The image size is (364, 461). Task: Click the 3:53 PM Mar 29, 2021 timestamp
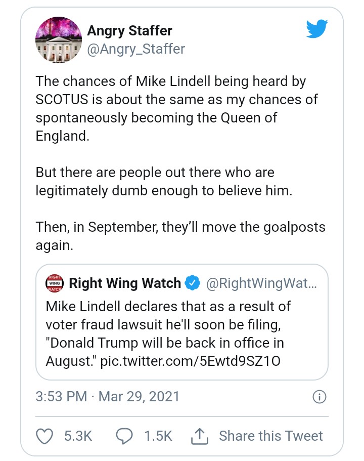tap(108, 396)
